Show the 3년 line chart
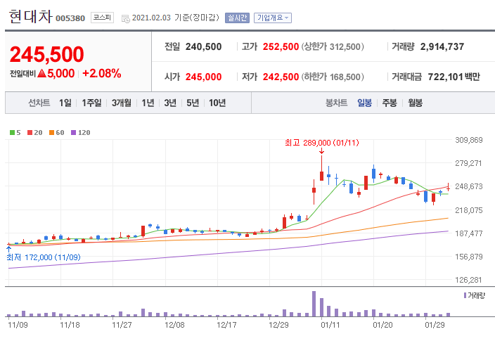 pos(170,103)
